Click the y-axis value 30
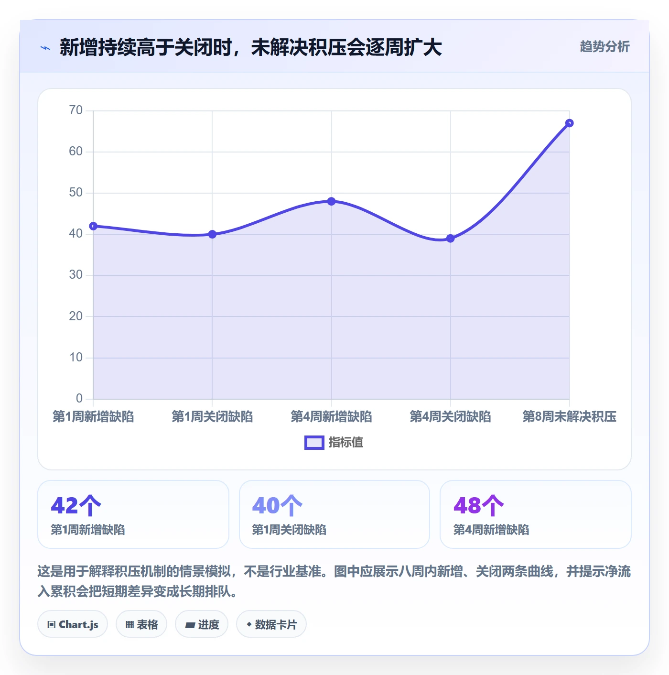 coord(76,275)
